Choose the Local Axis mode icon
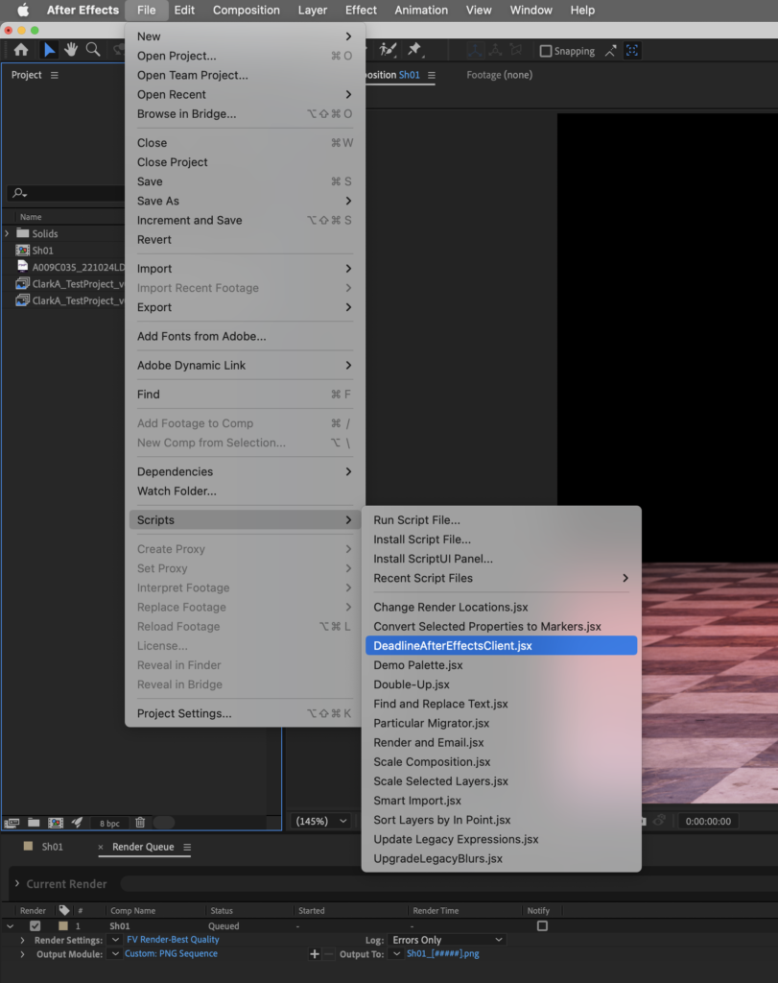The image size is (778, 983). pyautogui.click(x=474, y=50)
